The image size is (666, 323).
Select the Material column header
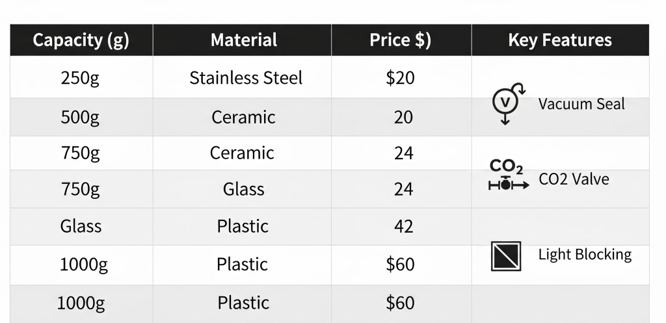244,40
